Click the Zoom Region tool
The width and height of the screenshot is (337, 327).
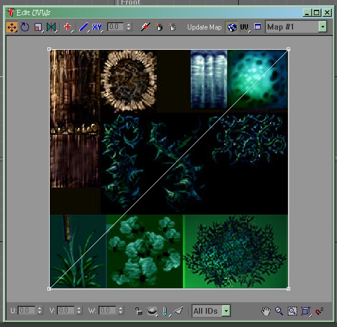tap(292, 311)
